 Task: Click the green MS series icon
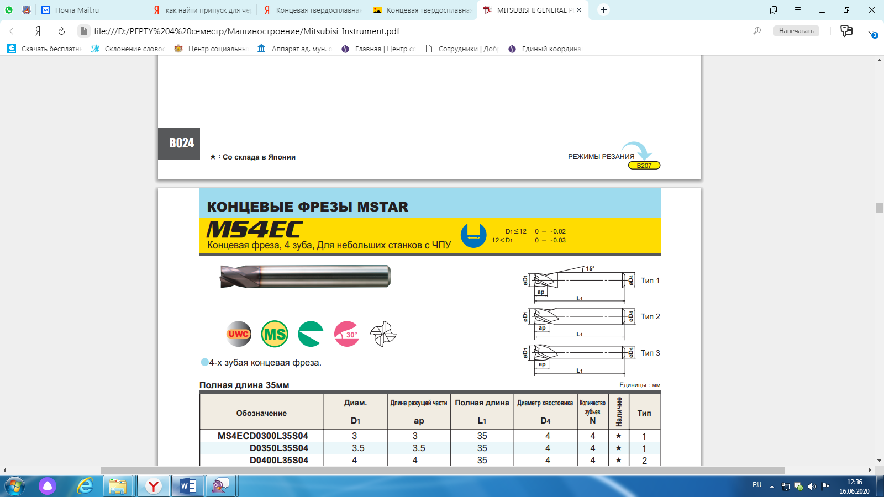tap(275, 334)
